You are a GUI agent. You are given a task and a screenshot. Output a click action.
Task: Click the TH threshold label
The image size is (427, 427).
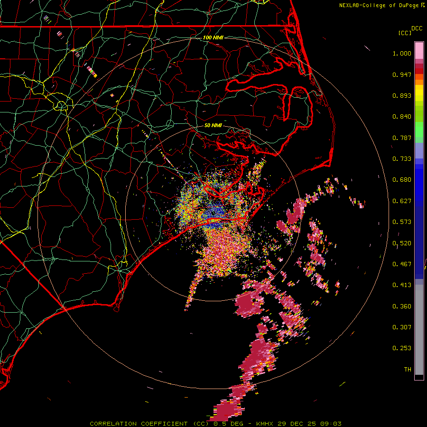(408, 370)
